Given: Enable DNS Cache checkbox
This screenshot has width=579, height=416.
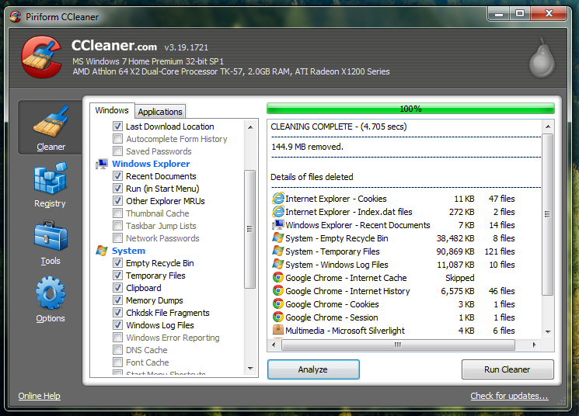Looking at the screenshot, I should [x=117, y=350].
